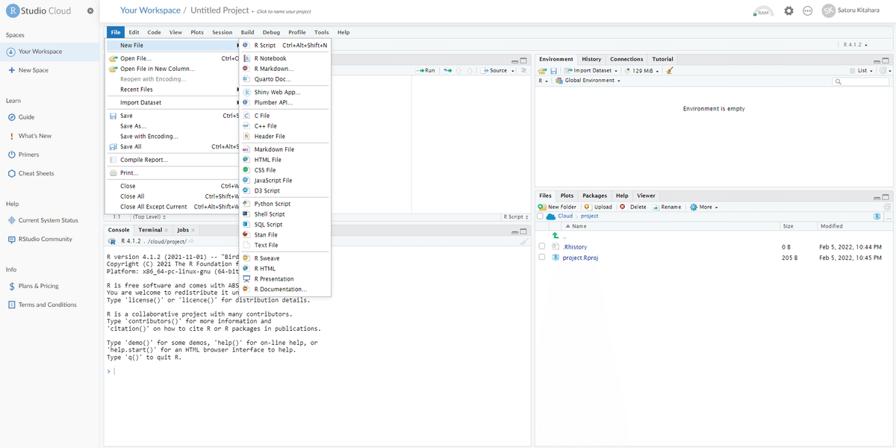Viewport: 896px width, 448px height.
Task: Select Stan File menu entry
Action: pyautogui.click(x=285, y=234)
